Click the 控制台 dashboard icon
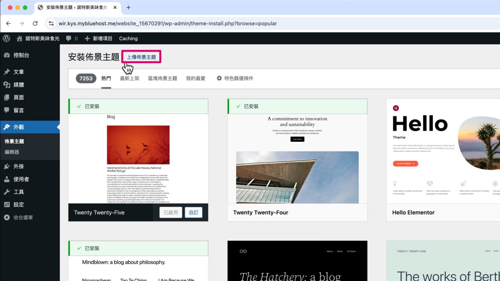500x281 pixels. pos(7,55)
